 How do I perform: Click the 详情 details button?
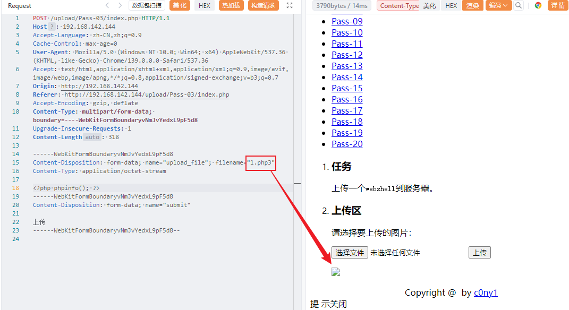(x=558, y=5)
